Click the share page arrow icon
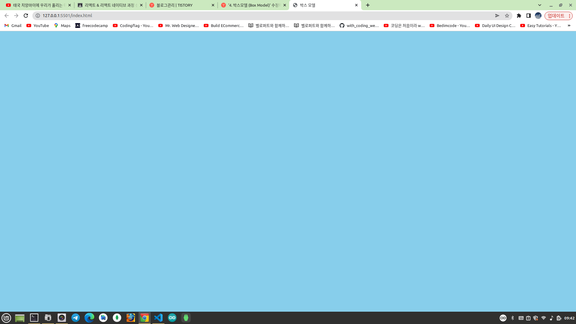 [497, 16]
